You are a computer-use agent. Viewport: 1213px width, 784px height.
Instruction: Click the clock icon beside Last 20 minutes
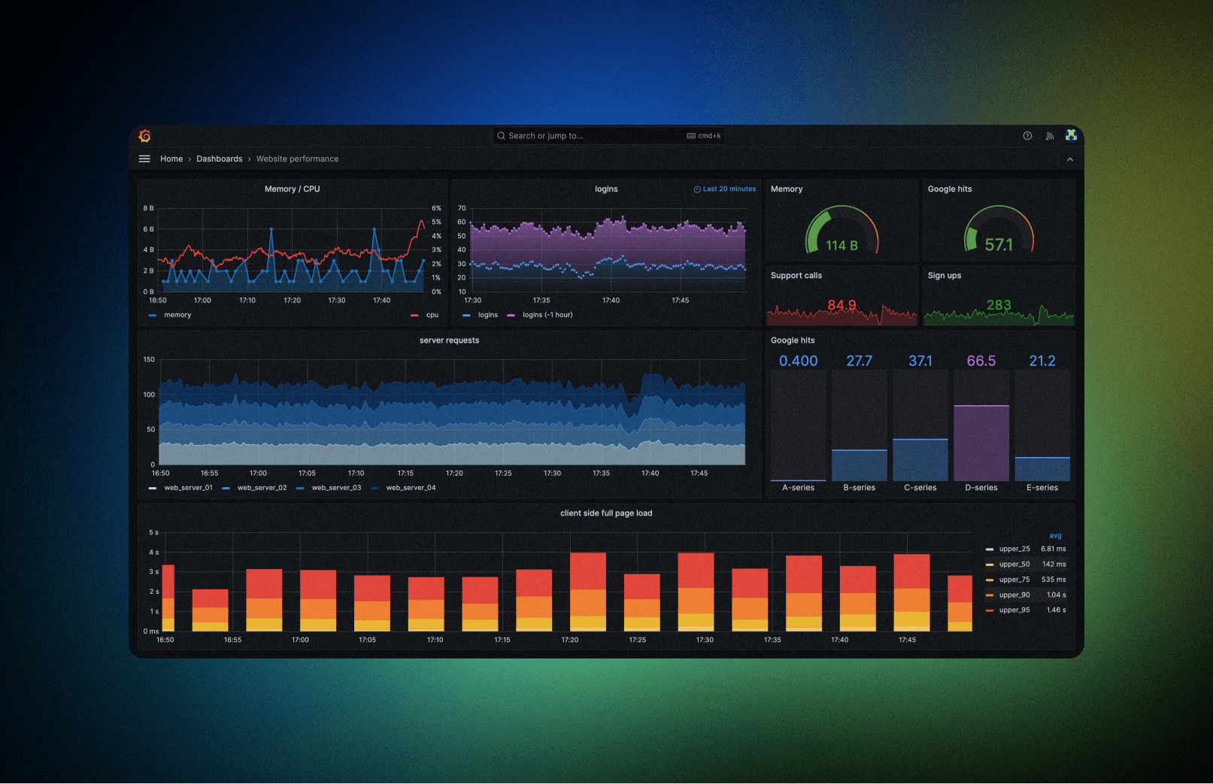[x=697, y=189]
